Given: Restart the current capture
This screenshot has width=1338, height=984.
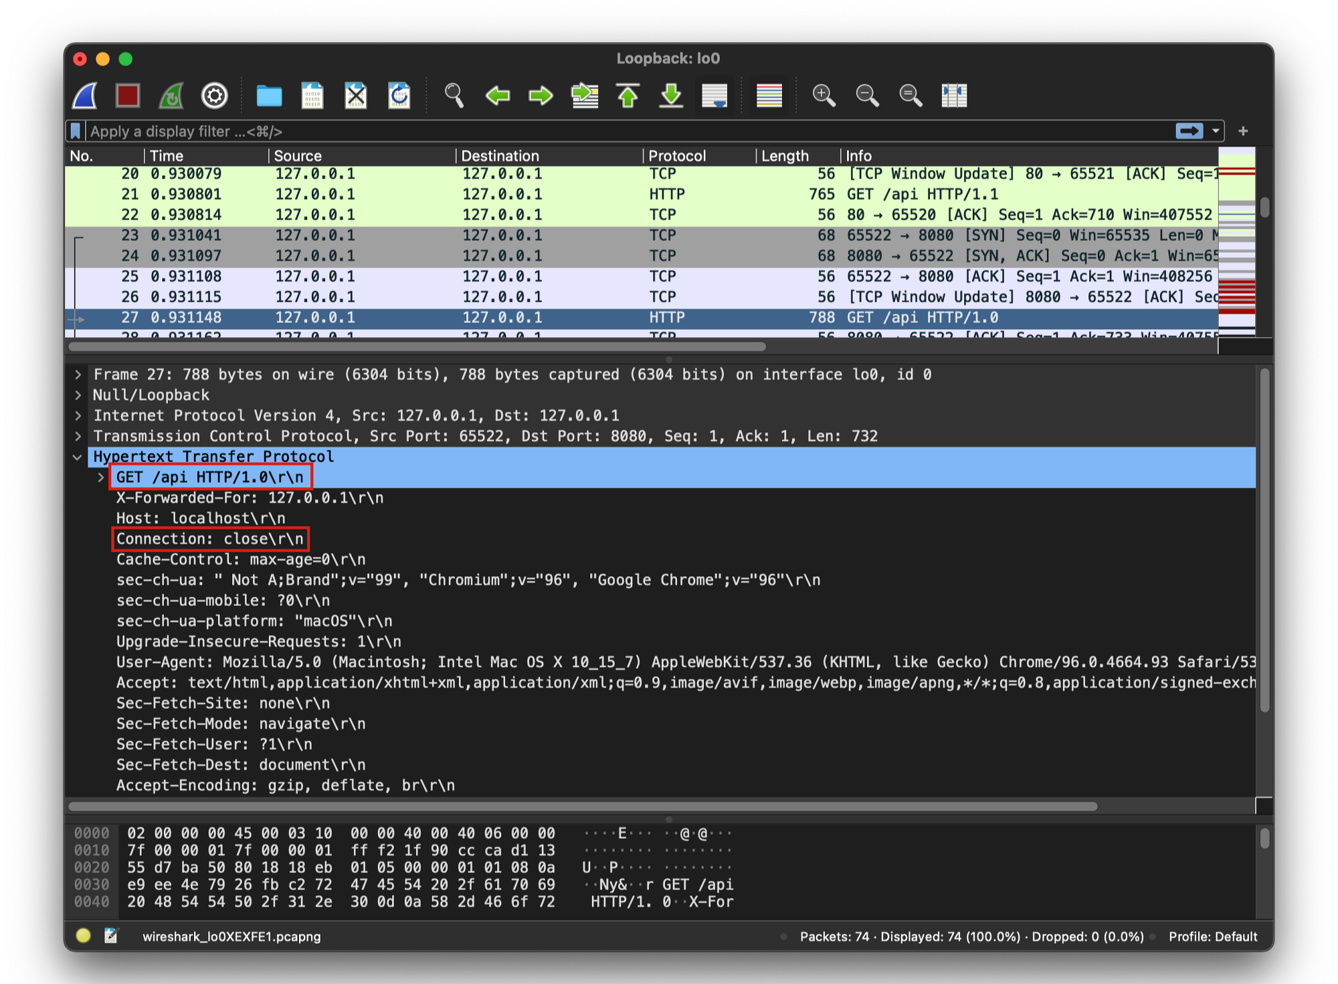Looking at the screenshot, I should point(171,96).
